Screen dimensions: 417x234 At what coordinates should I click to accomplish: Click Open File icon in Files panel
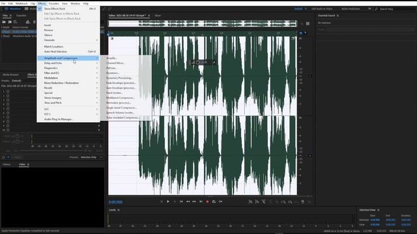pos(4,22)
